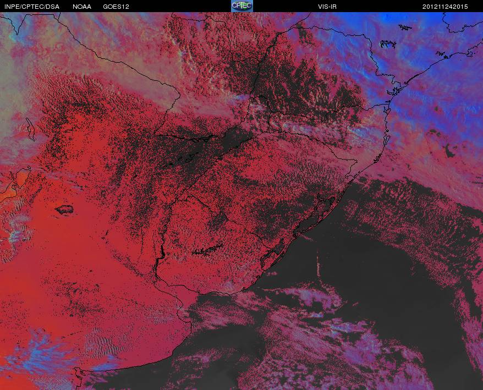The image size is (483, 390).
Task: Click the VIS-IR channel label
Action: click(327, 7)
